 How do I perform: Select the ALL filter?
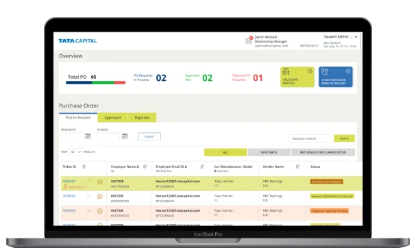225,152
